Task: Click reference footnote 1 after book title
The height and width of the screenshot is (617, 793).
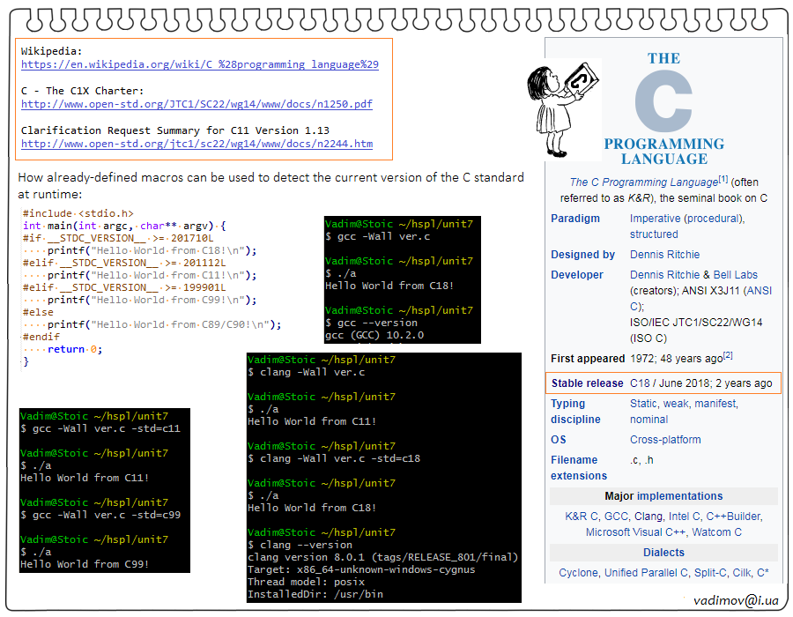Action: (723, 180)
